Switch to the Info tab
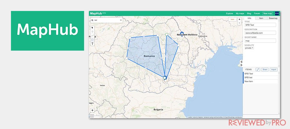 click(249, 18)
